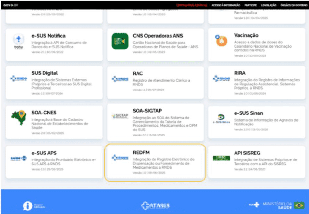Click version text on RAC card
The image size is (309, 214).
click(x=149, y=90)
